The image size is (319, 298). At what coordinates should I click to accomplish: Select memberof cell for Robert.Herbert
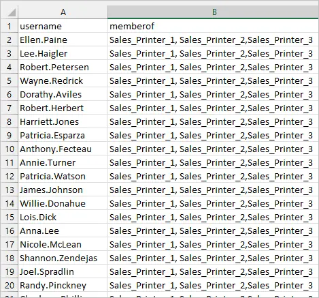(213, 108)
